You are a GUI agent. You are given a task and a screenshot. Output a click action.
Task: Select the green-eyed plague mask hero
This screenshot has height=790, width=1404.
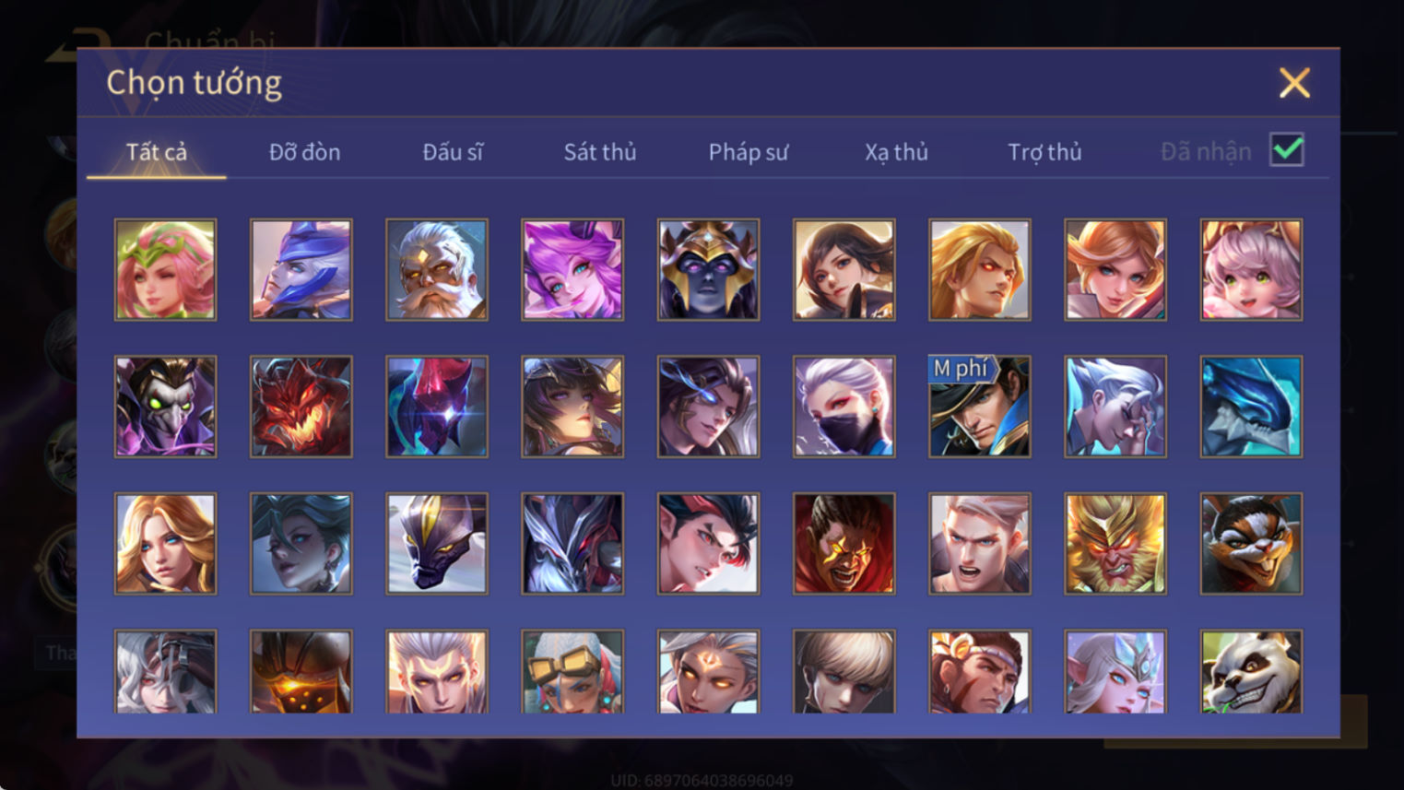pos(165,407)
